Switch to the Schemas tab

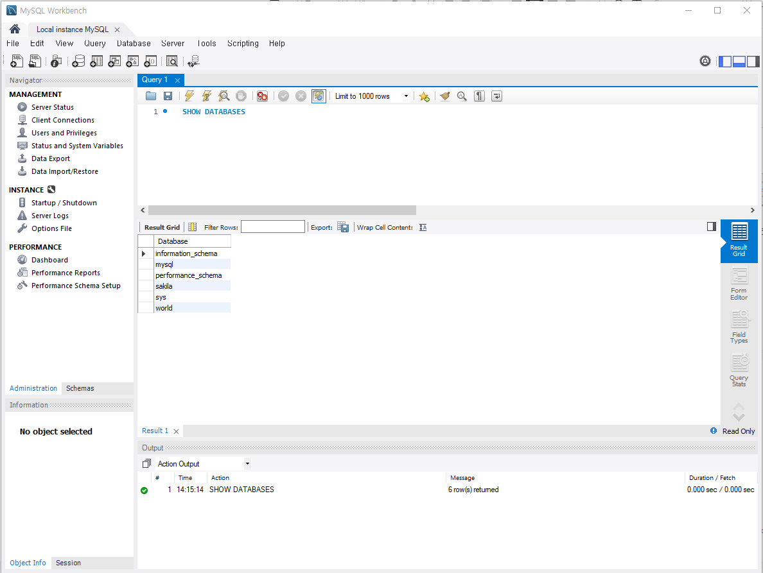pyautogui.click(x=80, y=388)
